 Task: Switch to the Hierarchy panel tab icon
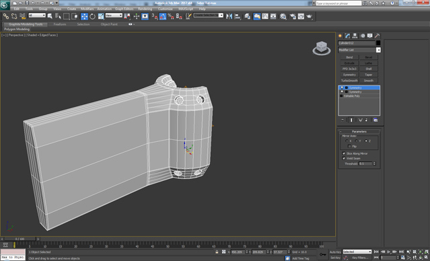(x=355, y=36)
